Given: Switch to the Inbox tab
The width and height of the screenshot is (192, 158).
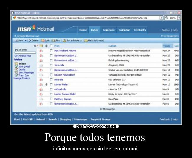Looking at the screenshot, I should [95, 30].
